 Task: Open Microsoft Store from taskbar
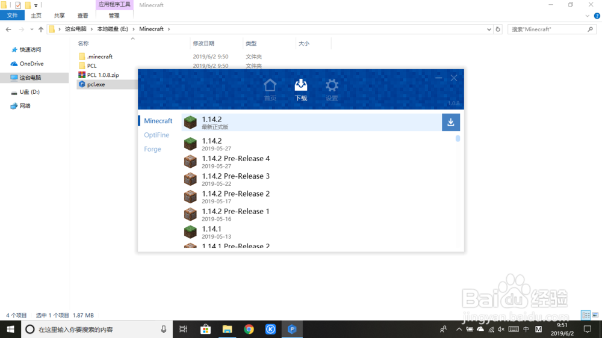click(205, 329)
